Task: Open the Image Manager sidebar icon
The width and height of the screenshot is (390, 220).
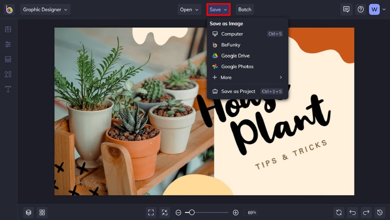Action: (8, 29)
